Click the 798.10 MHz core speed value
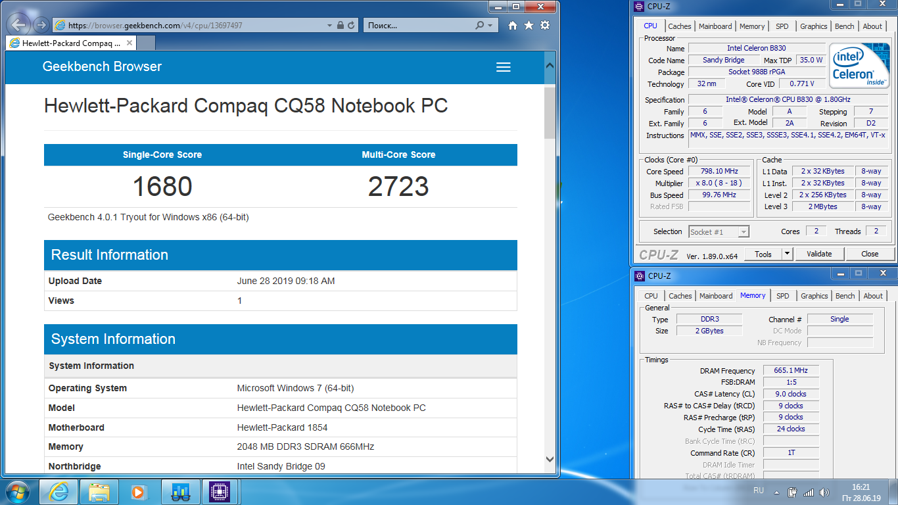The height and width of the screenshot is (505, 898). (x=719, y=171)
